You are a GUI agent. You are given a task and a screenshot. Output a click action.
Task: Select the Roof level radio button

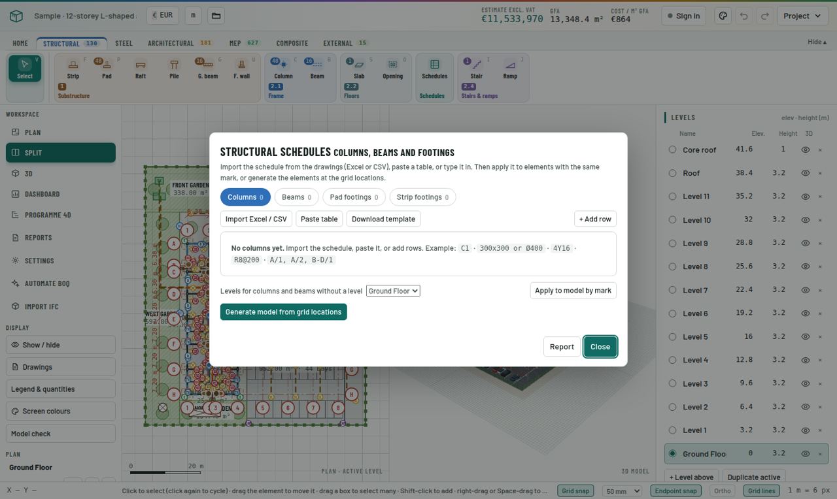click(x=672, y=173)
